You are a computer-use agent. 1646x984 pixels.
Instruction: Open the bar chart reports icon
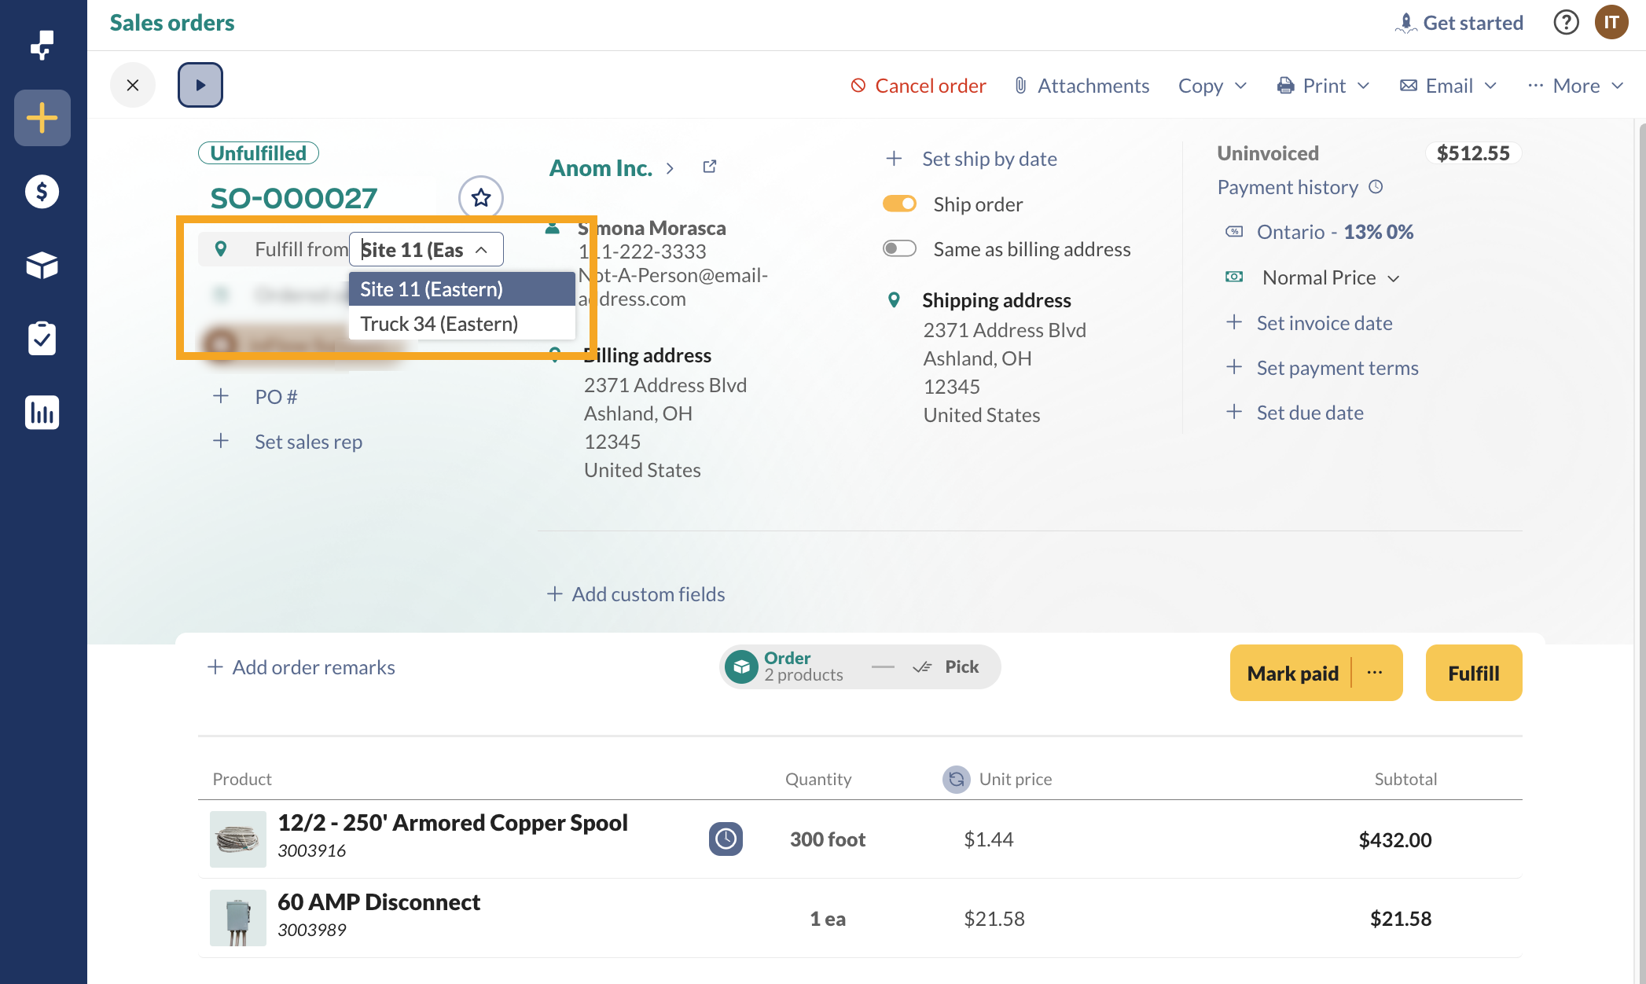pyautogui.click(x=42, y=413)
